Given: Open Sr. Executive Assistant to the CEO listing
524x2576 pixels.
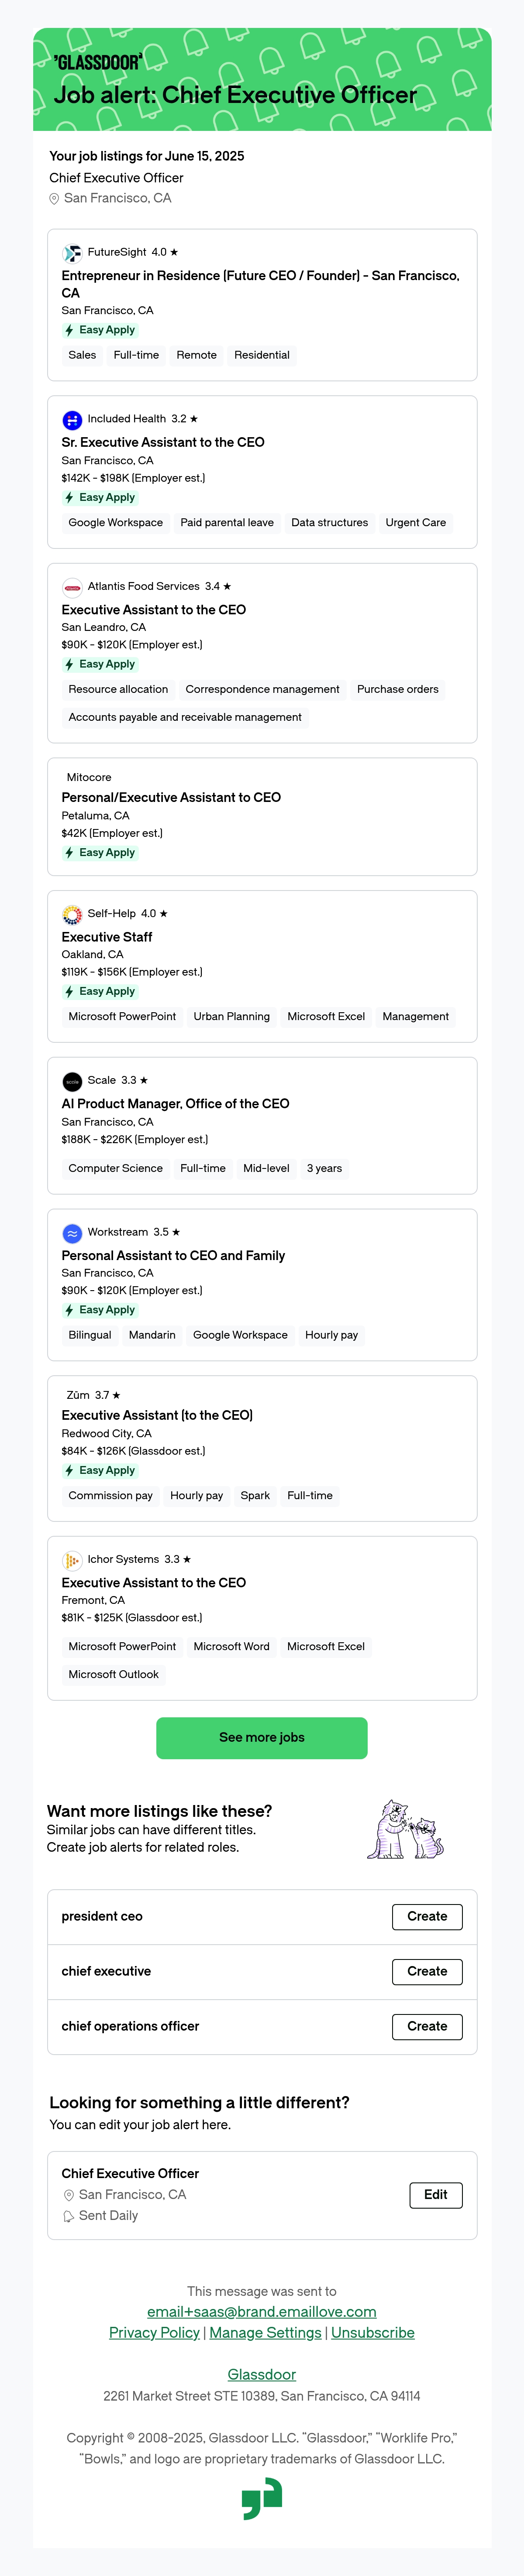Looking at the screenshot, I should 163,442.
